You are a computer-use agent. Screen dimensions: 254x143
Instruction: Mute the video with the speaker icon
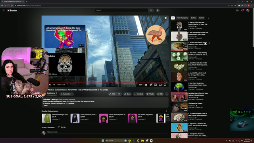point(54,85)
